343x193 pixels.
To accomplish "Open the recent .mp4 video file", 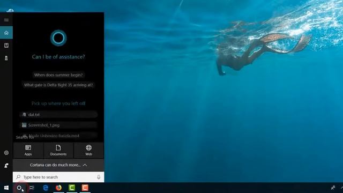I will pos(58,136).
